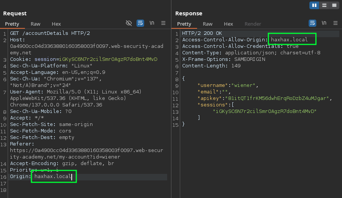This screenshot has width=342, height=198.
Task: Click the Cookie session value in request
Action: [x=108, y=59]
